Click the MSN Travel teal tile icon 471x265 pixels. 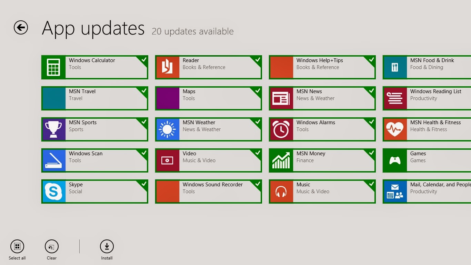pos(54,98)
